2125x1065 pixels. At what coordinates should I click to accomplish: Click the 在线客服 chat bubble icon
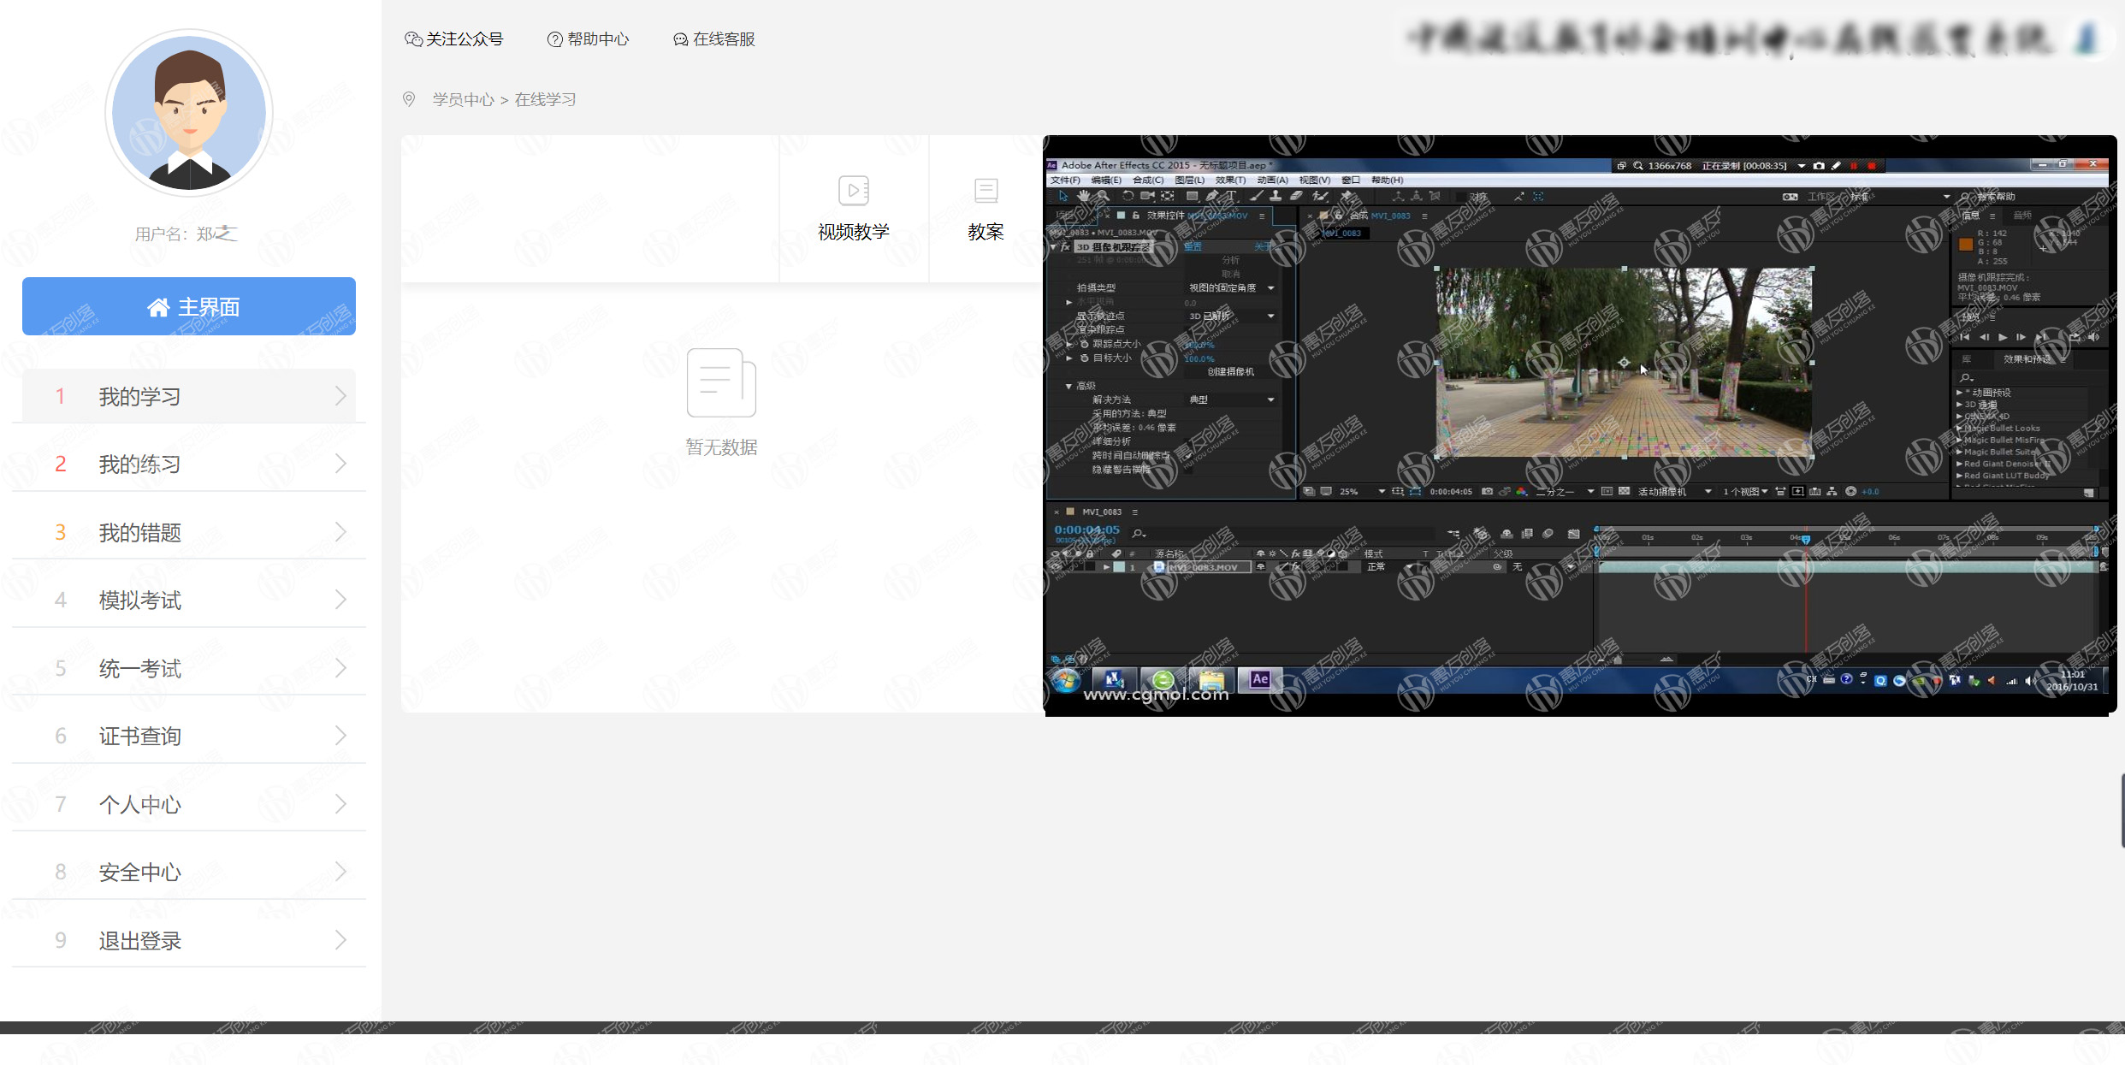pyautogui.click(x=680, y=39)
